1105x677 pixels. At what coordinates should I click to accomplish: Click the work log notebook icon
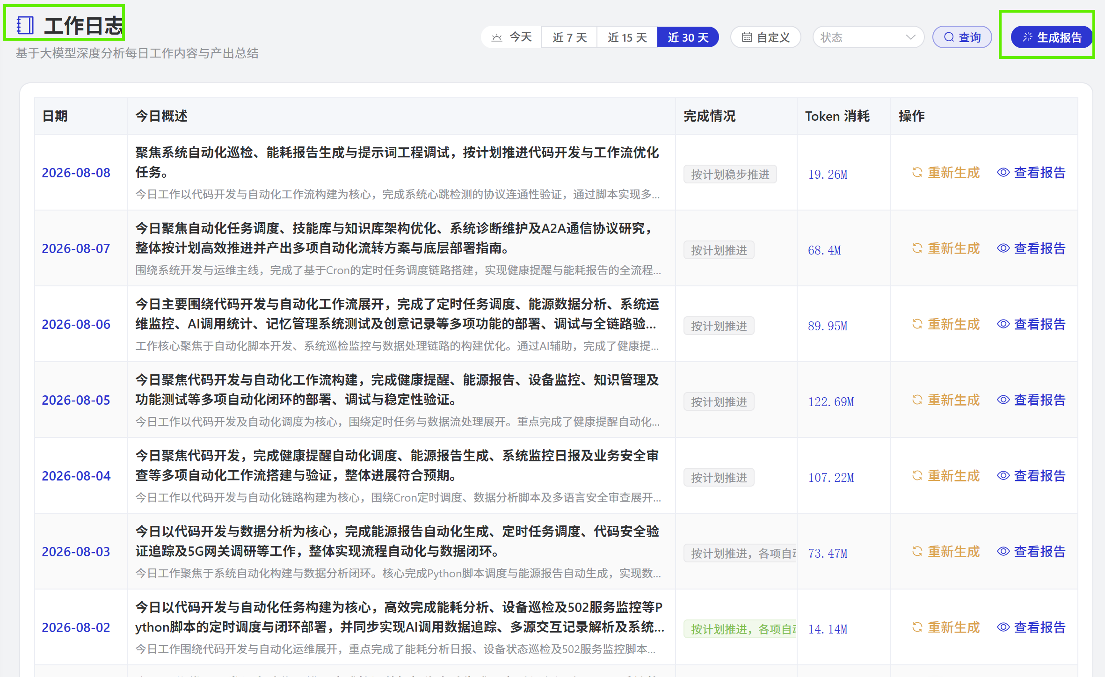tap(25, 25)
